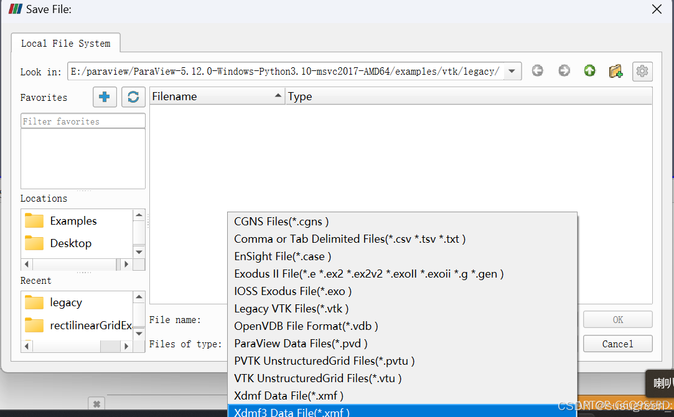
Task: Expand the Look in path dropdown
Action: 512,72
